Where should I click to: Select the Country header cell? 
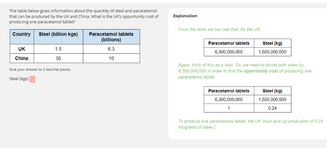click(21, 34)
